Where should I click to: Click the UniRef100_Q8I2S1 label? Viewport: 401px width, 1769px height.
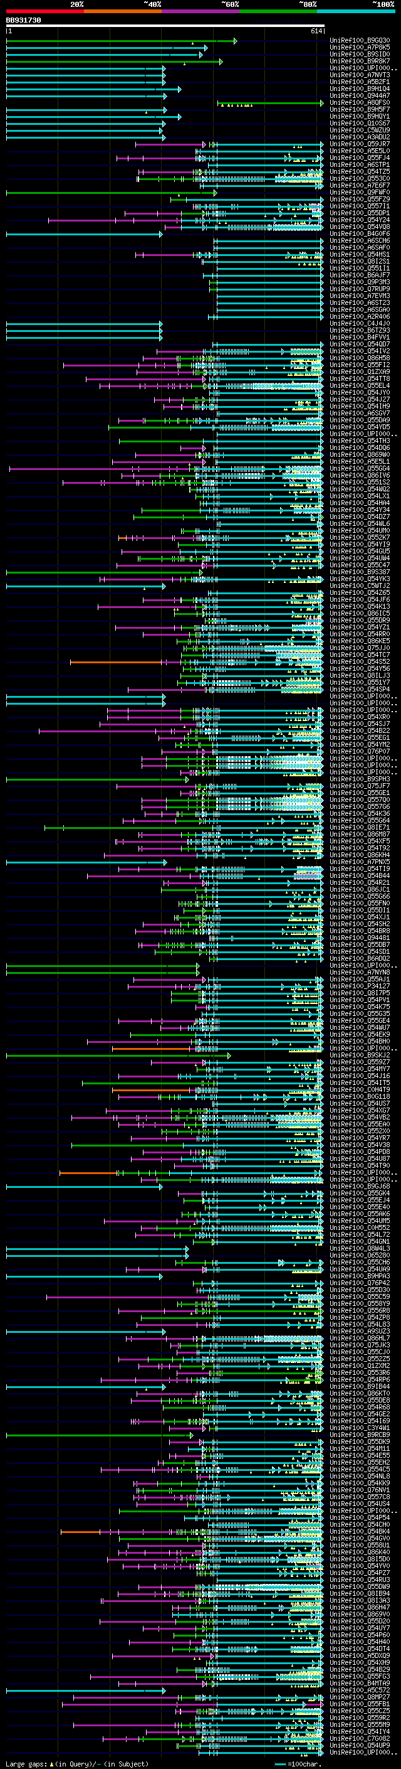click(360, 261)
